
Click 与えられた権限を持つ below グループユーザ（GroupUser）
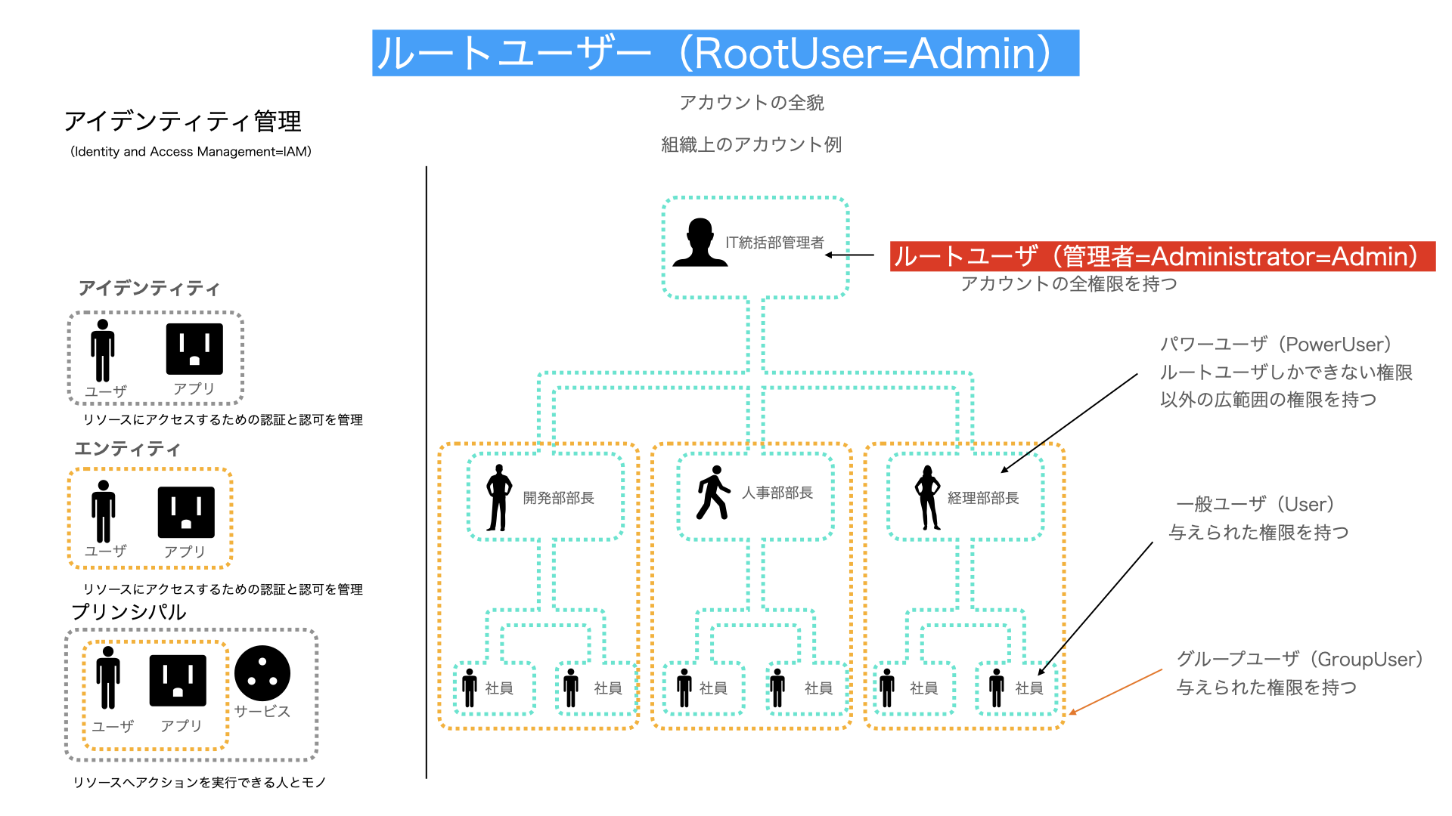click(x=1267, y=688)
